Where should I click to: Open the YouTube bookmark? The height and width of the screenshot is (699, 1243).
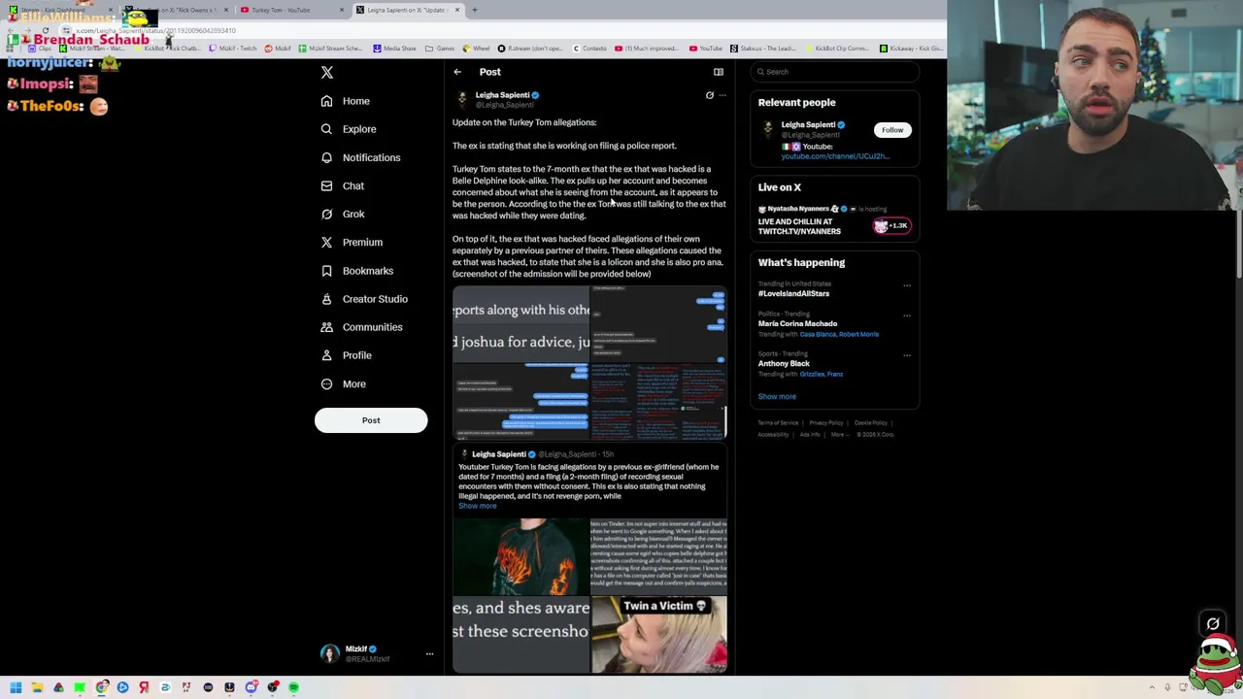tap(706, 49)
